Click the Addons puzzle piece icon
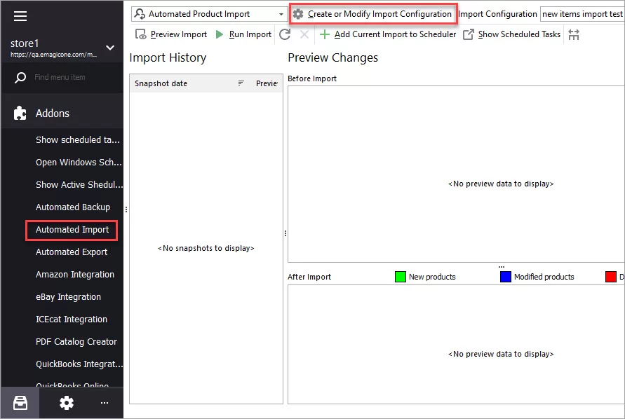Viewport: 625px width, 419px height. coord(20,113)
